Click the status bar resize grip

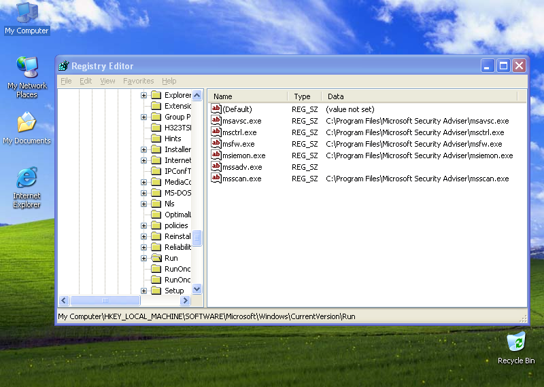click(x=523, y=318)
